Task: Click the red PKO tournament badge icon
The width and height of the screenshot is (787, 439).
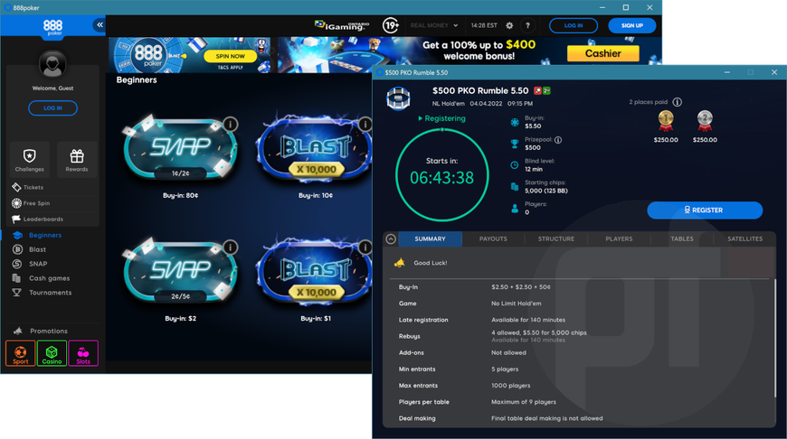Action: pos(537,90)
